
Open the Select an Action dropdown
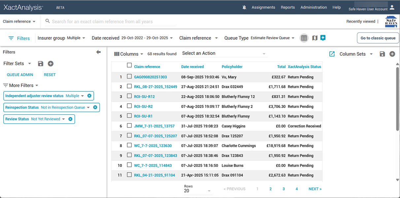click(224, 53)
